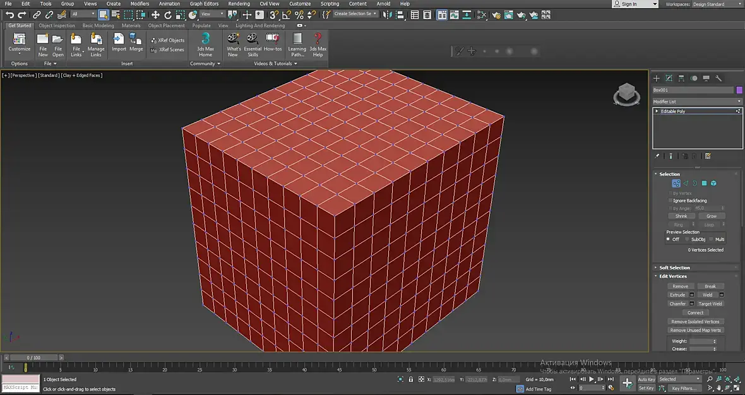The image size is (745, 395).
Task: Open the Rendering menu
Action: pyautogui.click(x=239, y=4)
